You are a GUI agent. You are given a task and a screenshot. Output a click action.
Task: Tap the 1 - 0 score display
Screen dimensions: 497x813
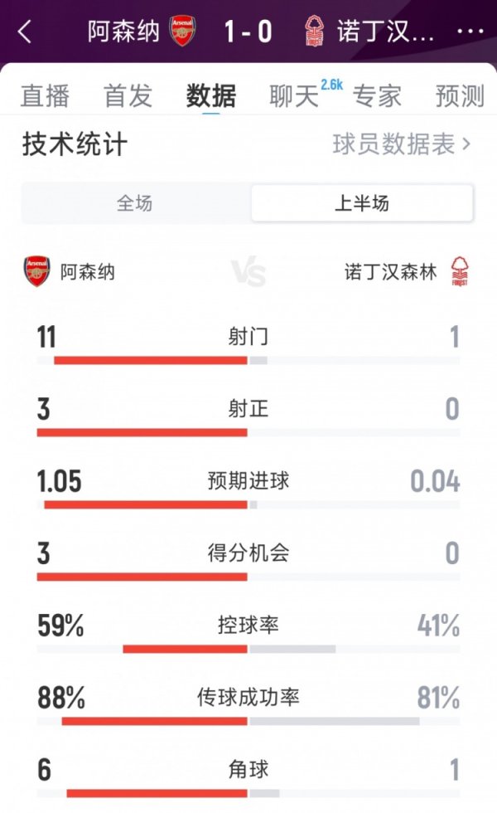tap(248, 32)
